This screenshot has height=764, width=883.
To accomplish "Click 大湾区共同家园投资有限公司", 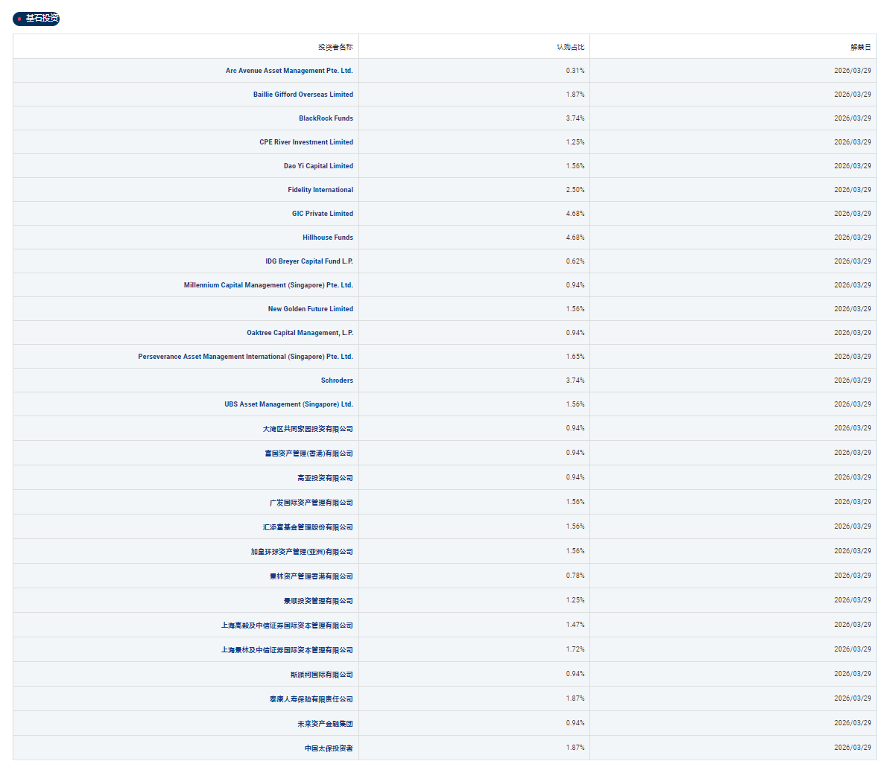I will click(x=308, y=429).
